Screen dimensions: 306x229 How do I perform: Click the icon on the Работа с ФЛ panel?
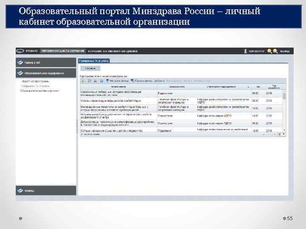point(20,62)
